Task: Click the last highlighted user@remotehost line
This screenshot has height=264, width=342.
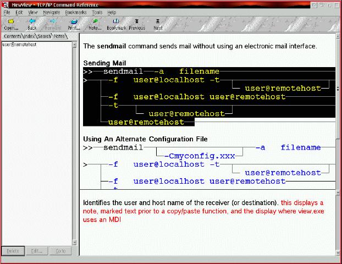Action: point(146,122)
